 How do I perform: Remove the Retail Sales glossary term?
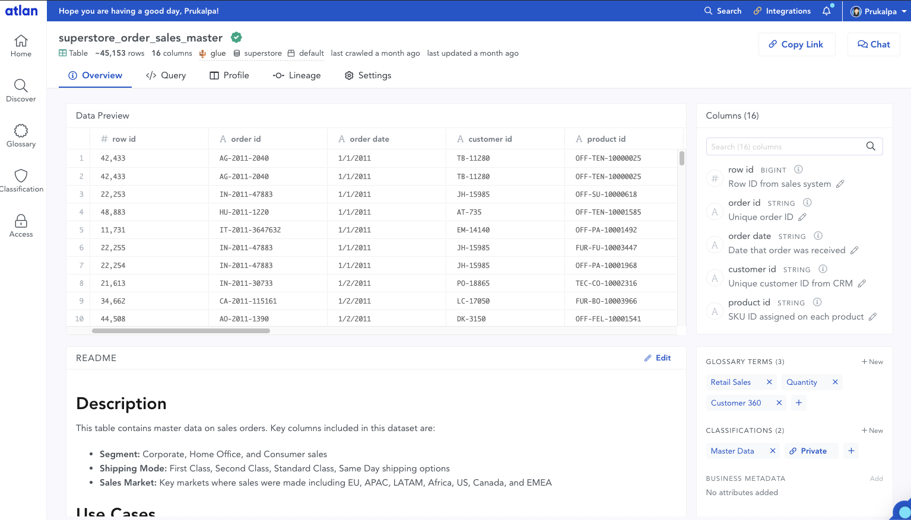769,382
